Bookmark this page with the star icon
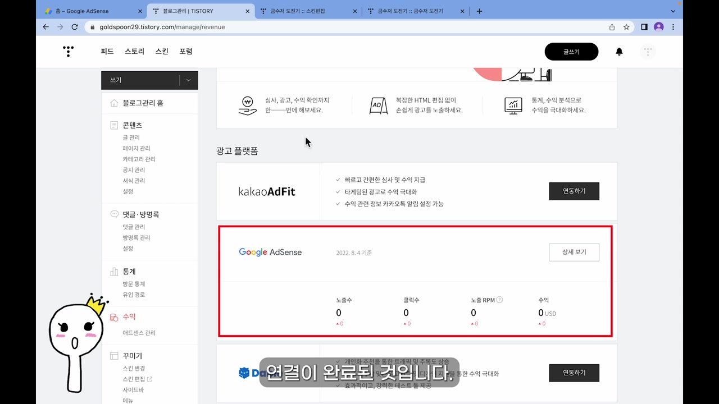 (x=626, y=27)
